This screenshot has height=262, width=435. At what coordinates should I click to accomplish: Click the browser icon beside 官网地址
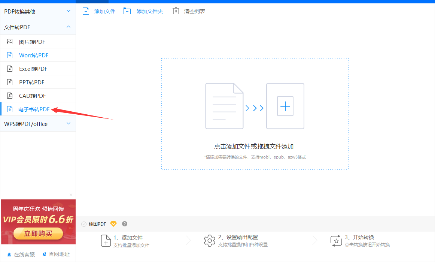45,254
